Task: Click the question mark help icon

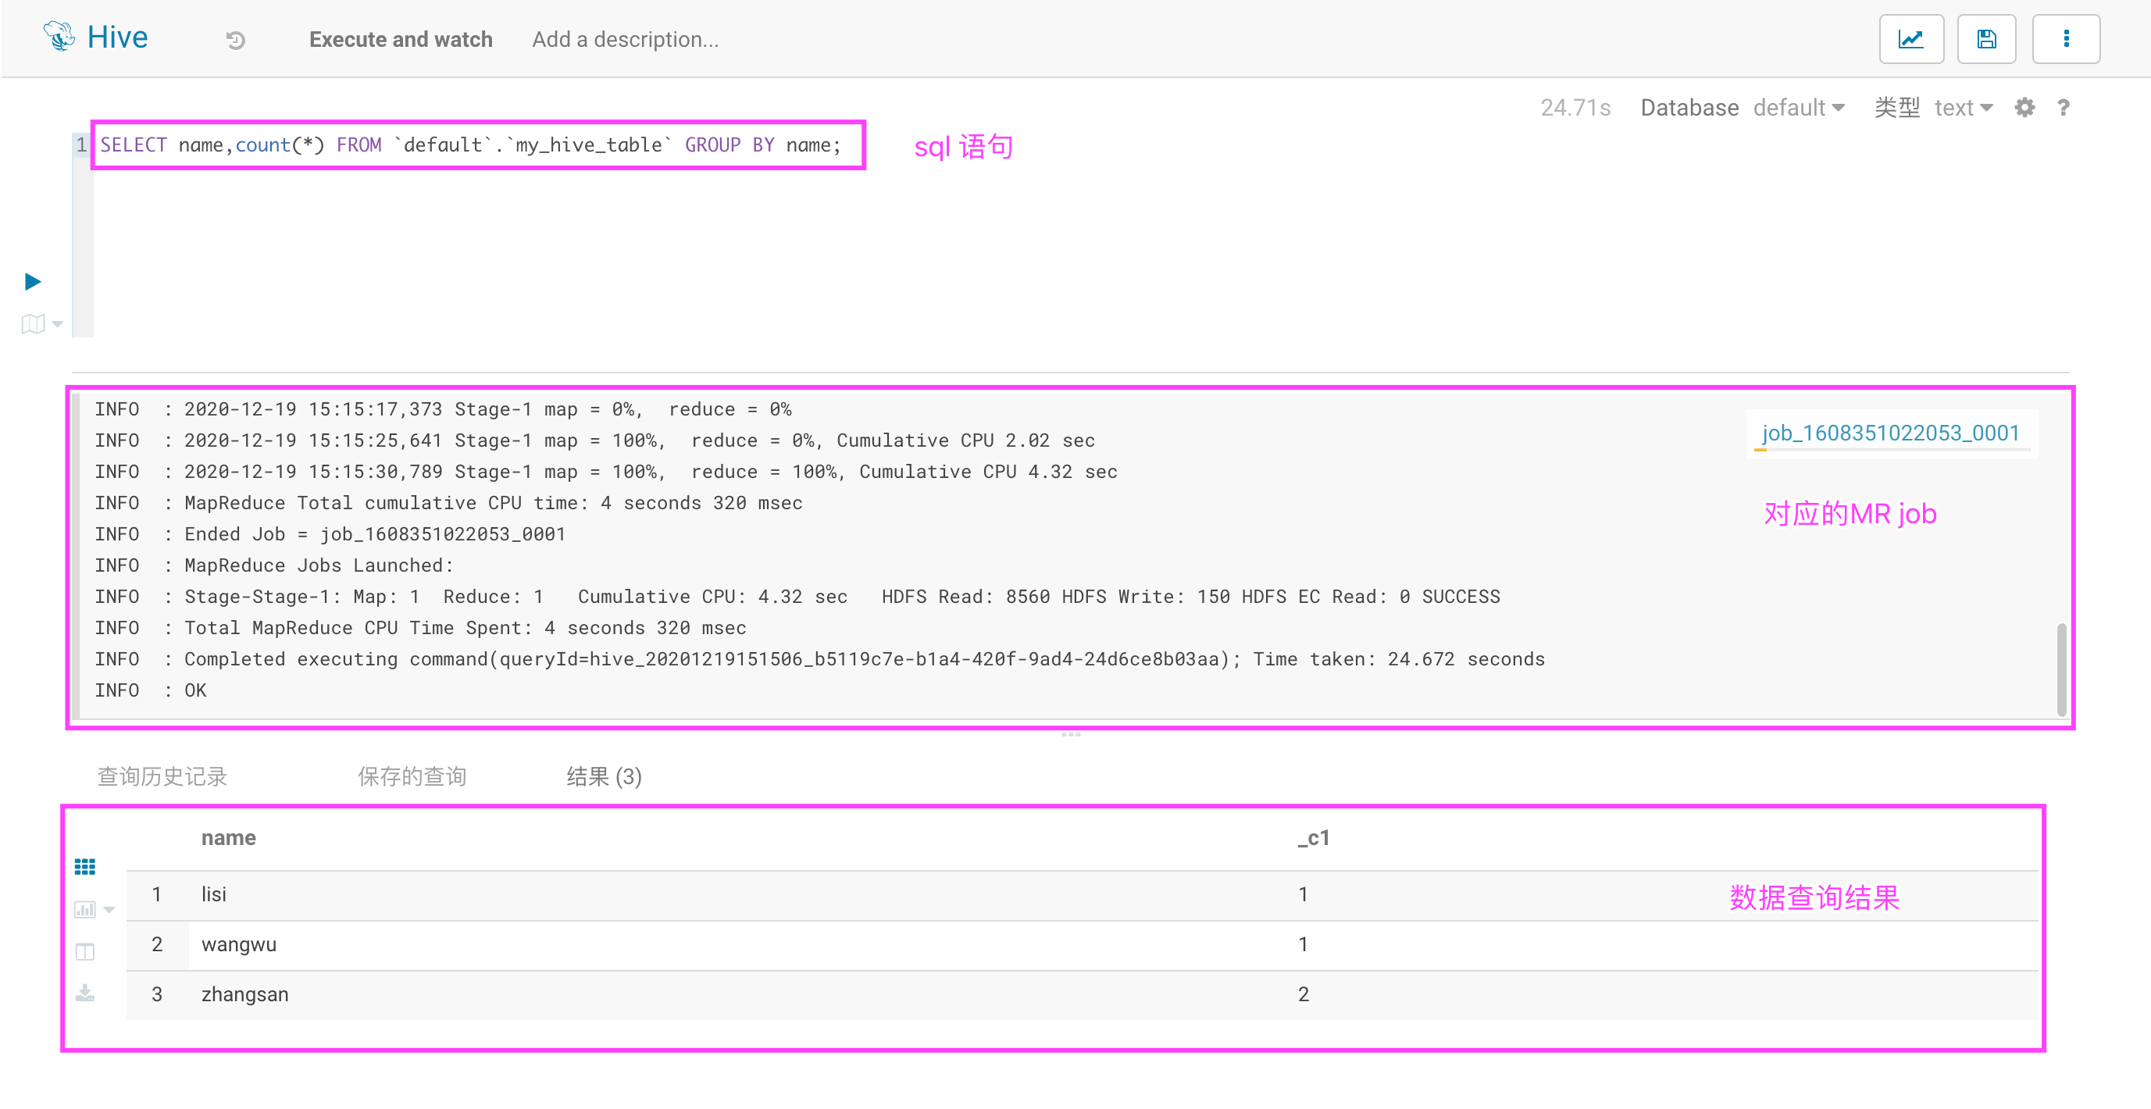Action: [2064, 108]
